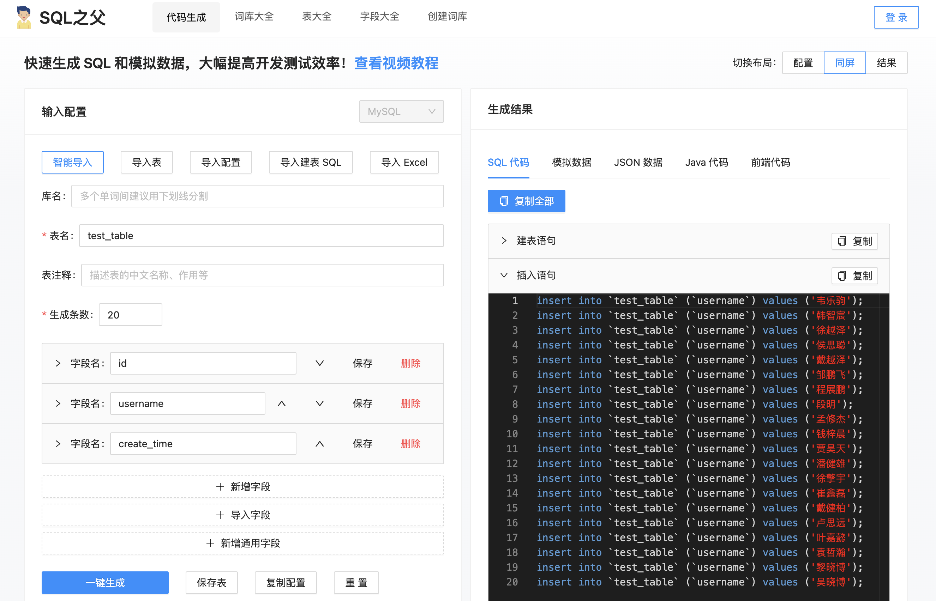Open the 词库大全 navigation menu
The width and height of the screenshot is (936, 601).
(254, 17)
